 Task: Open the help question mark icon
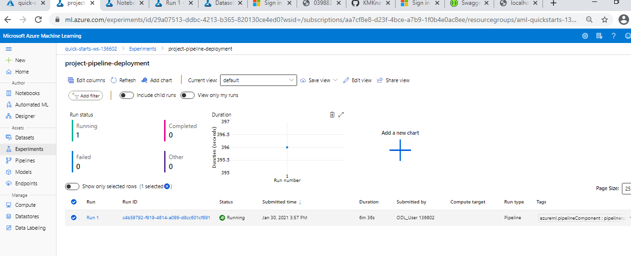pos(613,36)
